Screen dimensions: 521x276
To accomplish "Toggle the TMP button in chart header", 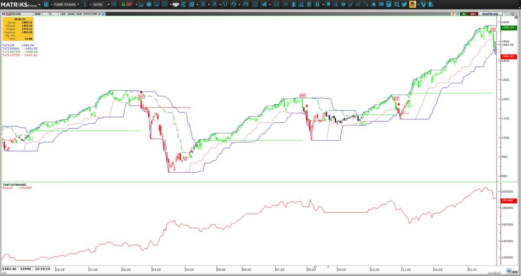I will tap(94, 14).
